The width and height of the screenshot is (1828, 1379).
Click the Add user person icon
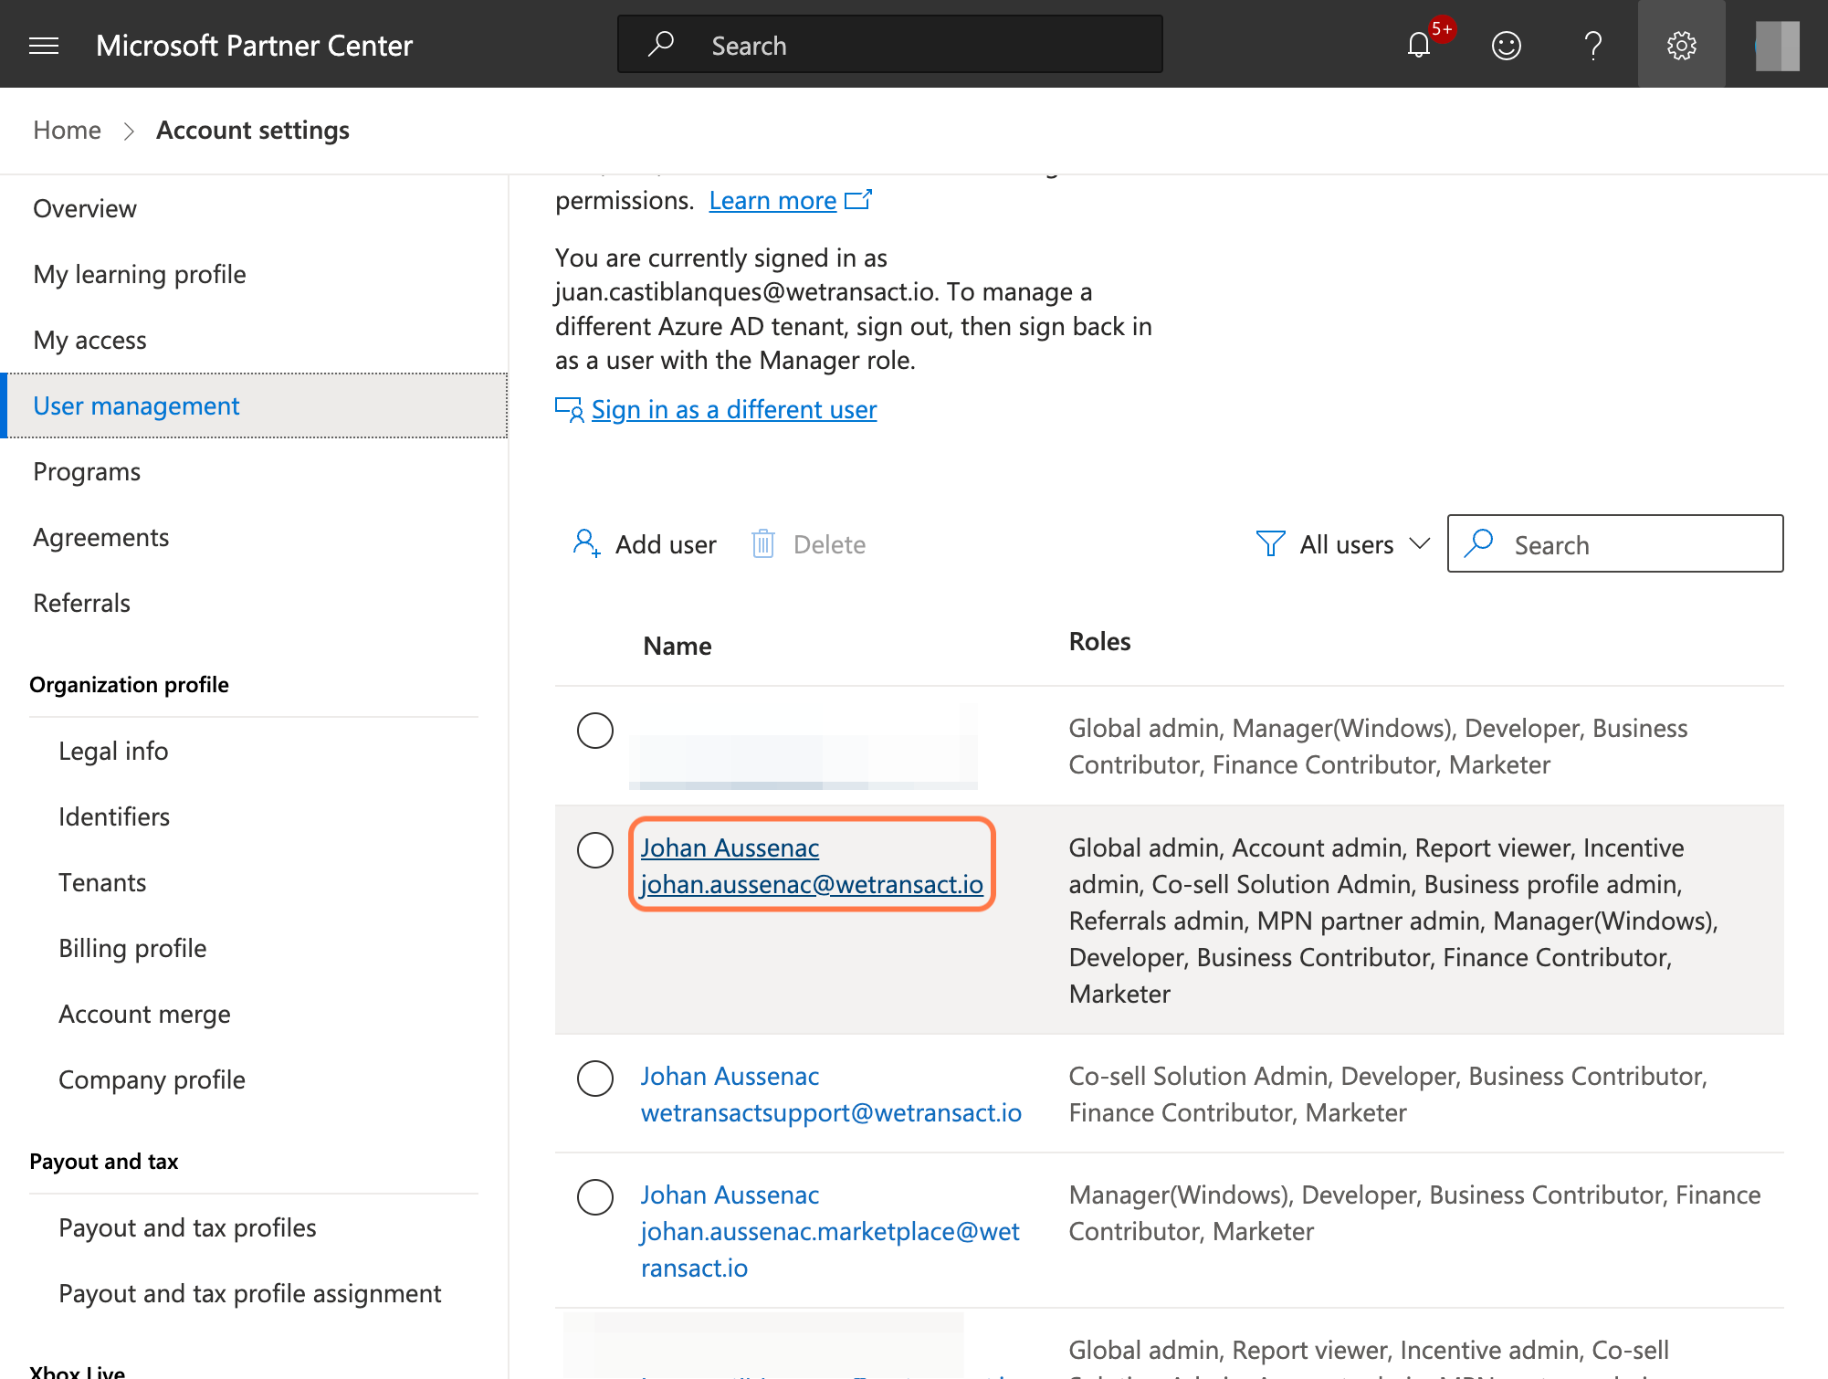[586, 543]
